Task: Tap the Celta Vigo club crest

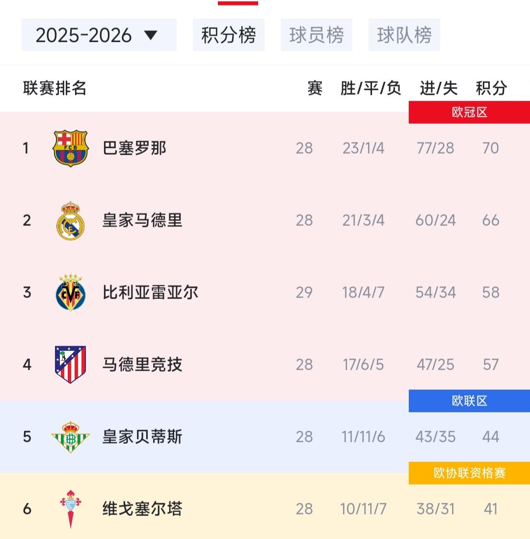Action: point(71,509)
